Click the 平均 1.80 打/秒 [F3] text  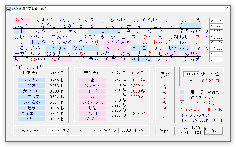pos(191,130)
